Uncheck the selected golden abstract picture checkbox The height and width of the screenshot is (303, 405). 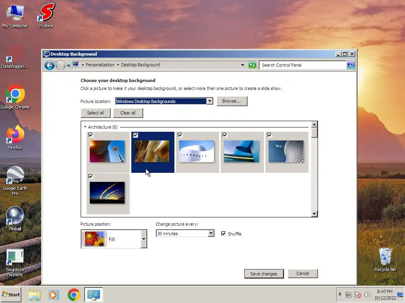135,135
